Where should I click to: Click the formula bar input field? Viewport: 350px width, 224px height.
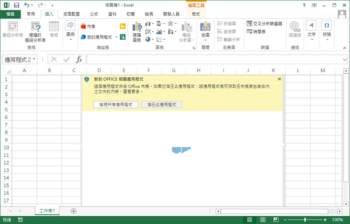(x=214, y=59)
